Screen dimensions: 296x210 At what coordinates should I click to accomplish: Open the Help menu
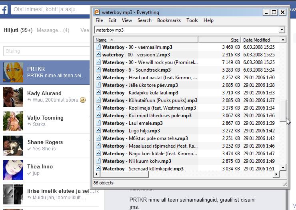[x=208, y=20]
